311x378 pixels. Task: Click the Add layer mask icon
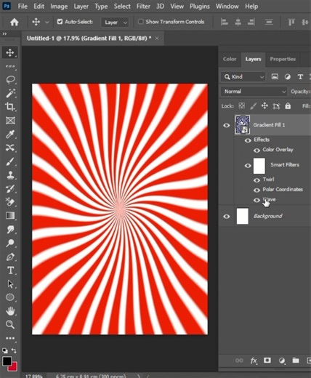[x=267, y=361]
